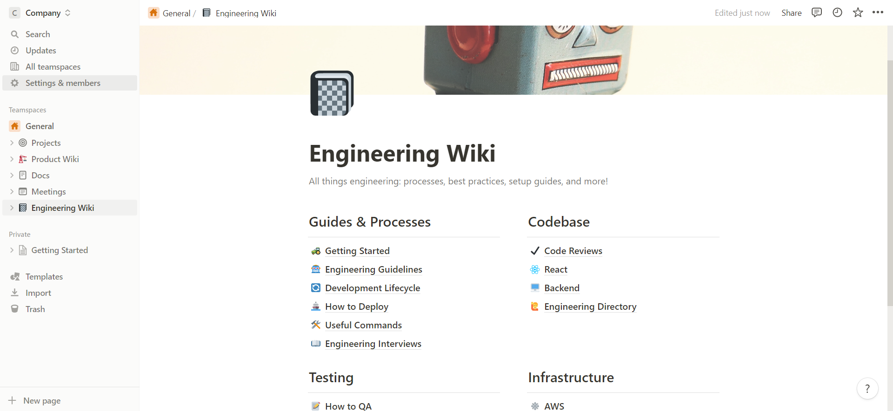Image resolution: width=893 pixels, height=411 pixels.
Task: Click the Infrastructure heading
Action: [571, 378]
